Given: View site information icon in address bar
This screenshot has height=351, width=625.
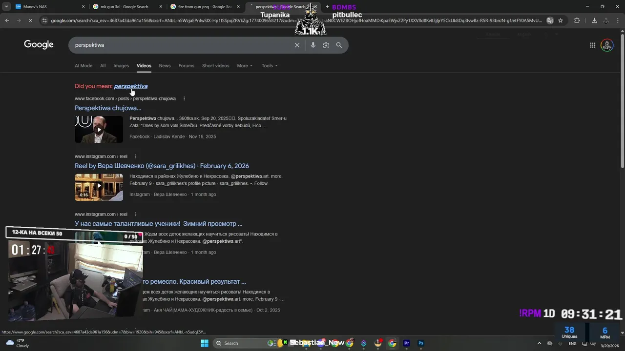Looking at the screenshot, I should click(x=44, y=20).
